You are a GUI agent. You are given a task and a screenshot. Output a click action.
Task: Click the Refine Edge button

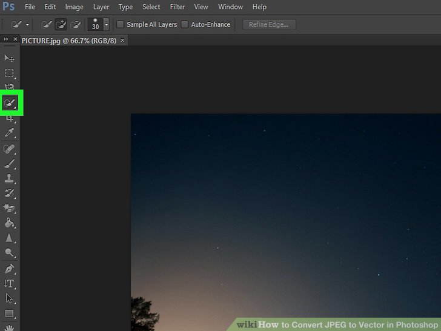(x=269, y=25)
